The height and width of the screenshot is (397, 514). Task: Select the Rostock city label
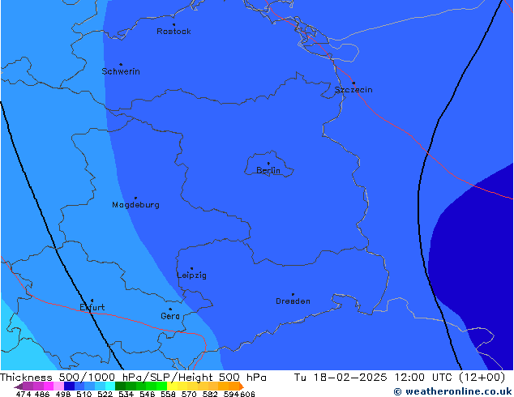click(x=173, y=32)
